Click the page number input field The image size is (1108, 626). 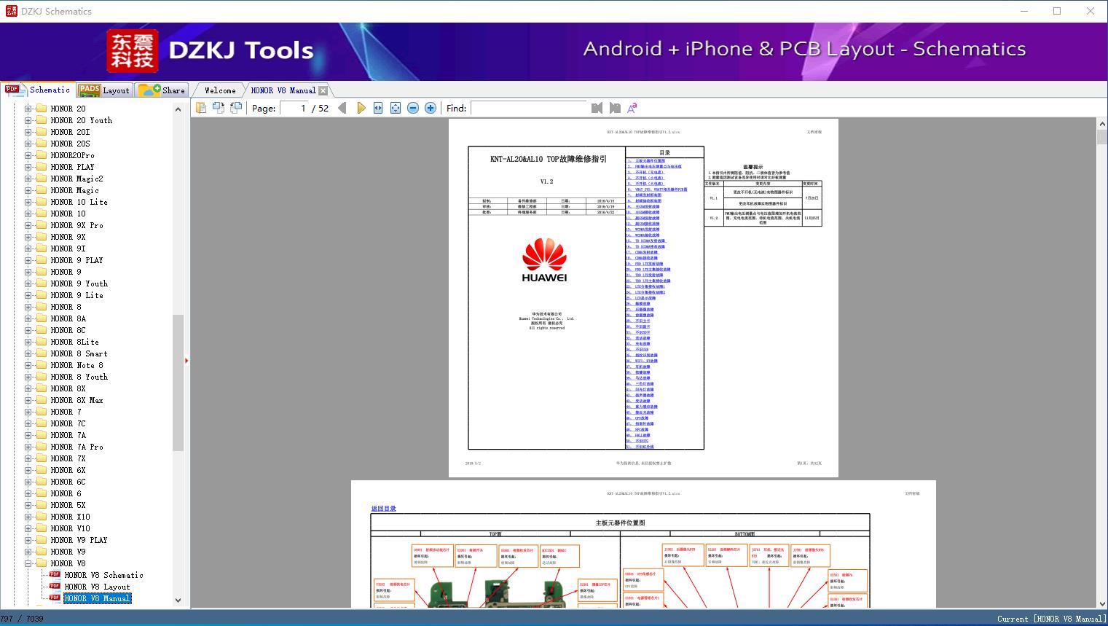(x=294, y=108)
